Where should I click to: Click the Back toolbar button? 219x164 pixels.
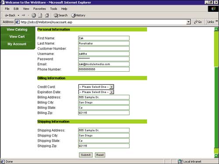coord(10,15)
